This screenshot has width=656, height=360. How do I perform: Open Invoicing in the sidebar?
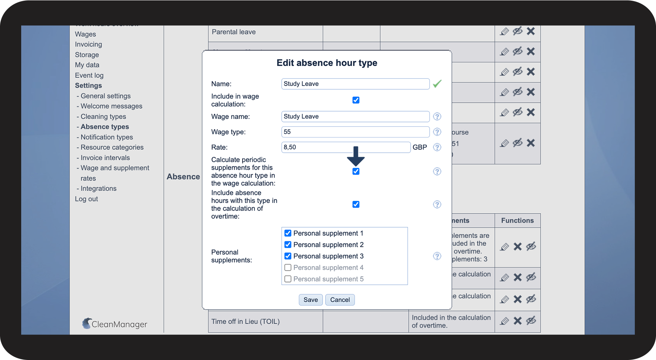(x=88, y=44)
